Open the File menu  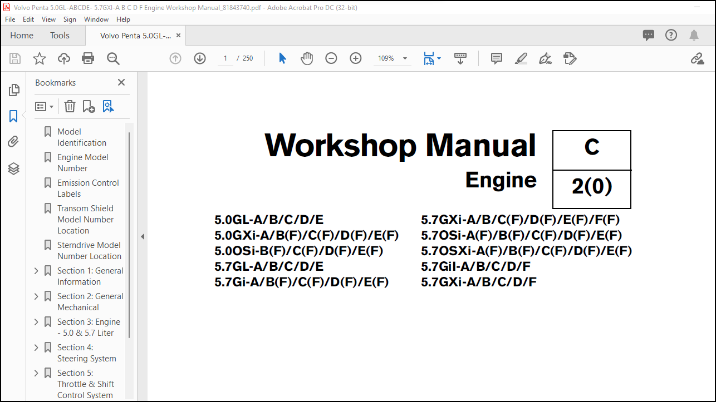click(10, 19)
